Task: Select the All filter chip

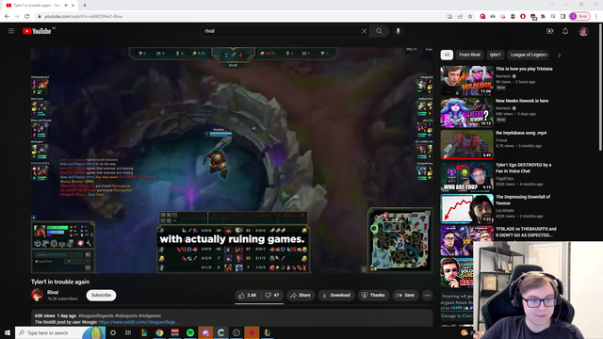Action: click(x=447, y=55)
